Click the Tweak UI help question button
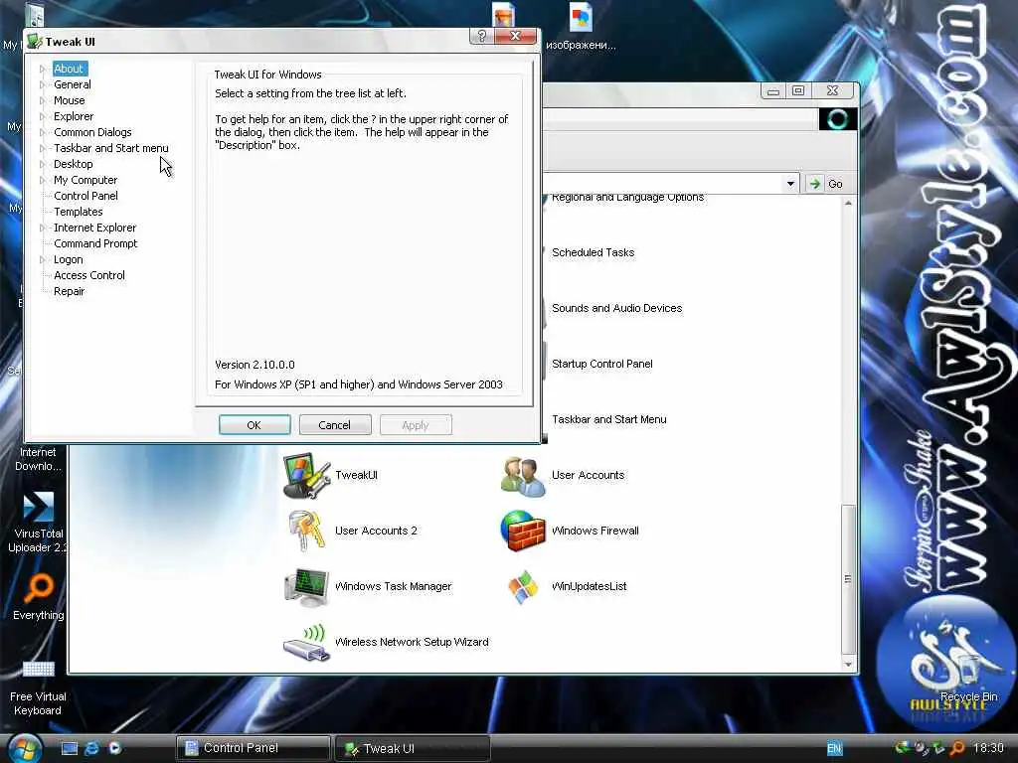The width and height of the screenshot is (1018, 763). (x=481, y=36)
